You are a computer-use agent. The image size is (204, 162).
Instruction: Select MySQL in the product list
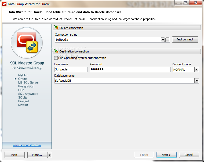[x=23, y=75]
